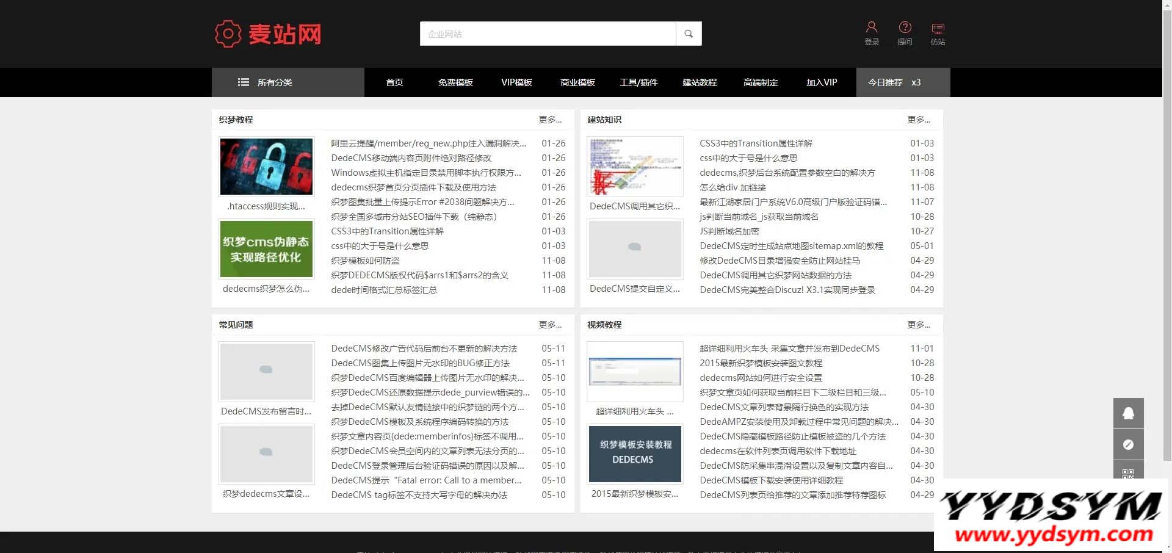Click the floating compass edit icon
This screenshot has width=1172, height=553.
[x=1128, y=444]
